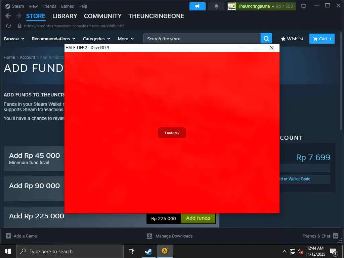Click the Add a Game plus icon
Image resolution: width=344 pixels, height=258 pixels.
(x=8, y=236)
